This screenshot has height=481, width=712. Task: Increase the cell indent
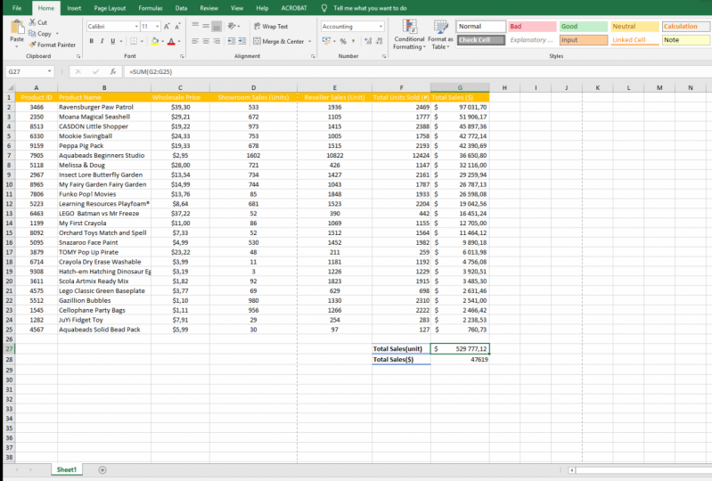point(242,41)
